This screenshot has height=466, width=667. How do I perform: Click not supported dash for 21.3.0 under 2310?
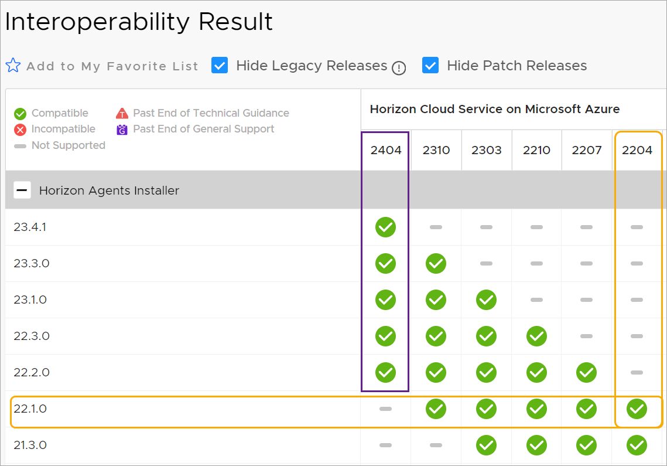[x=436, y=445]
